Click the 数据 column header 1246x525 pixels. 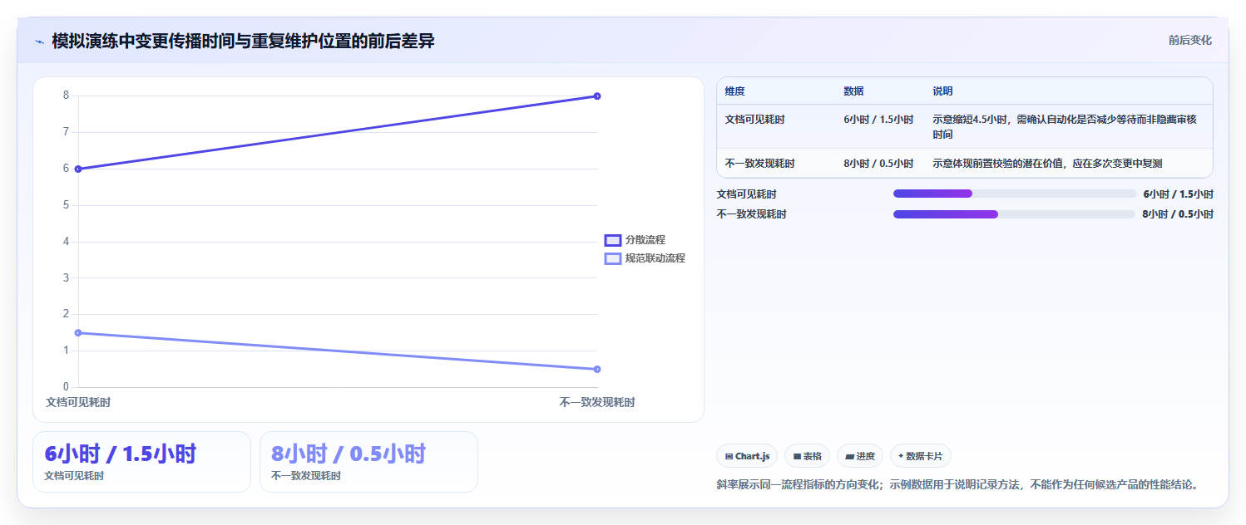(853, 91)
